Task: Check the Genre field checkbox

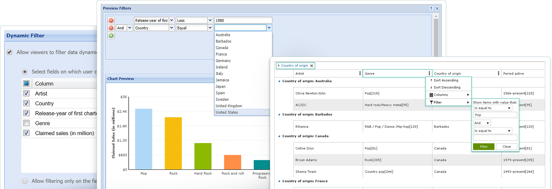Action: point(26,123)
